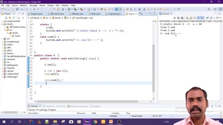Click the Project Explorer horizontal scrollbar
The image size is (223, 125).
pos(10,112)
